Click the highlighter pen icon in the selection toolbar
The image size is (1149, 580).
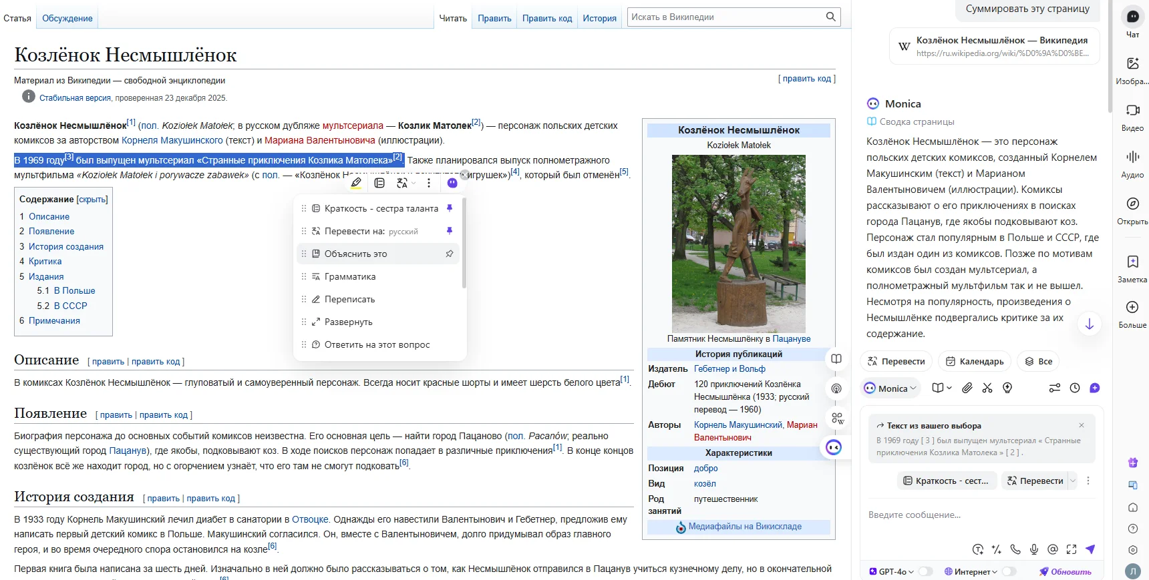[x=357, y=182]
